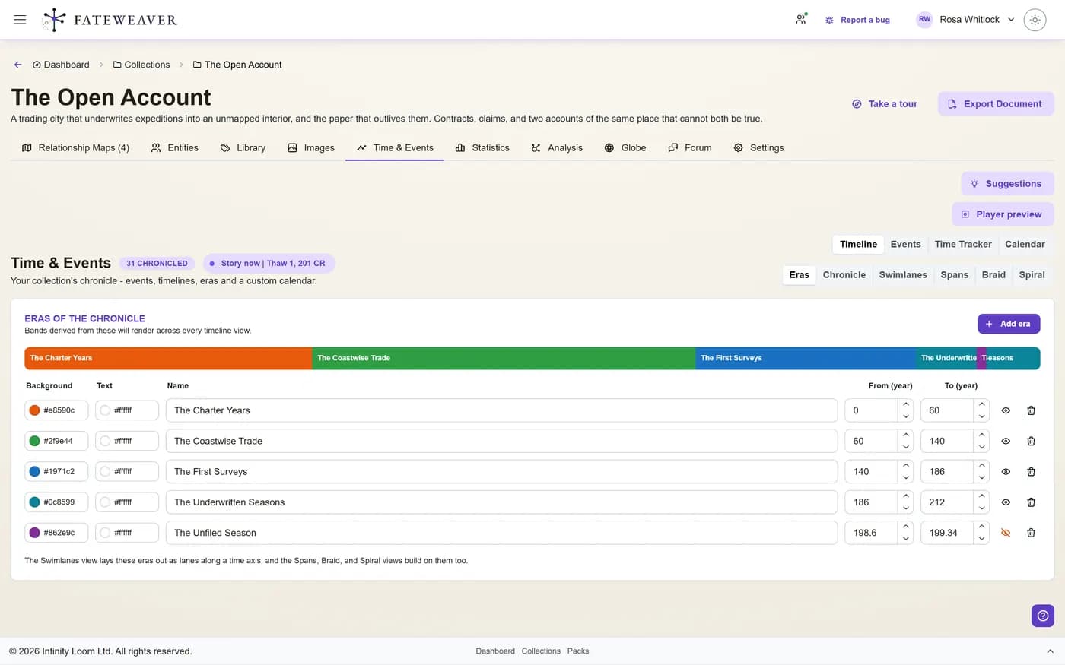Hide The Charter Years era
The image size is (1065, 665).
[x=1006, y=410]
